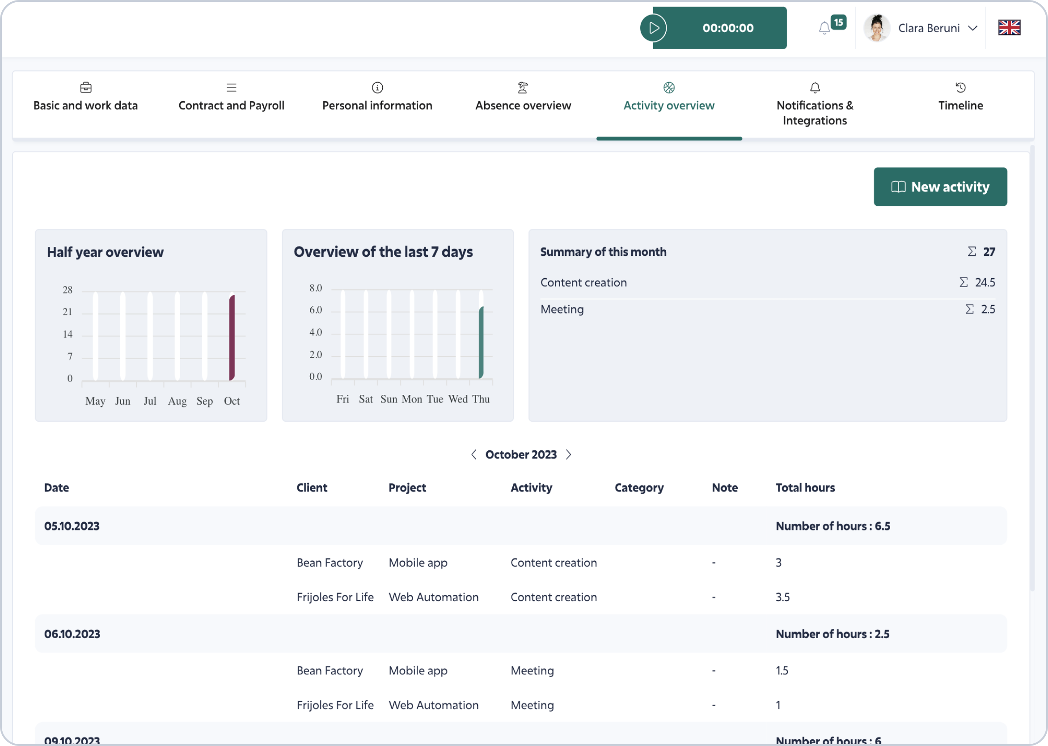
Task: Expand the Clara Beruni user dropdown
Action: (972, 28)
